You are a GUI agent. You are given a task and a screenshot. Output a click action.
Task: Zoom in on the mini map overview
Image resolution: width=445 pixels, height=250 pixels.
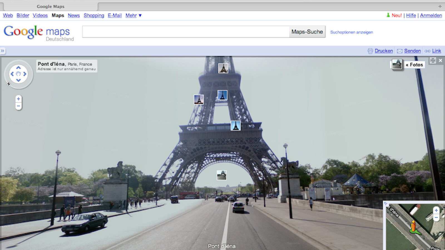[436, 210]
